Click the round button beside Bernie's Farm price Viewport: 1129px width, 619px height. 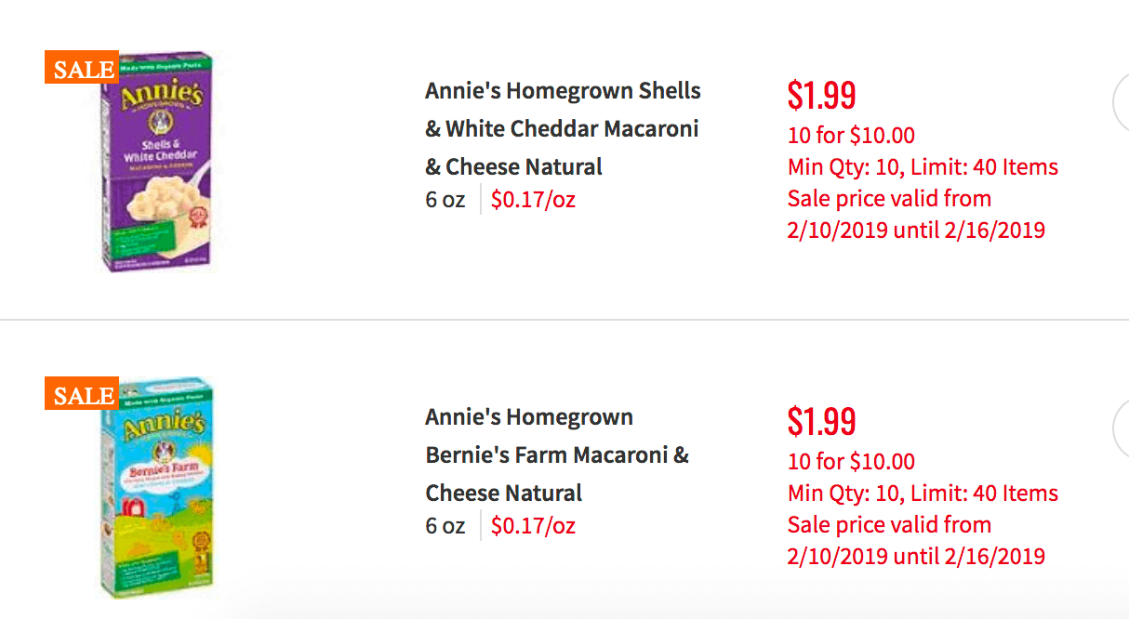click(1121, 429)
